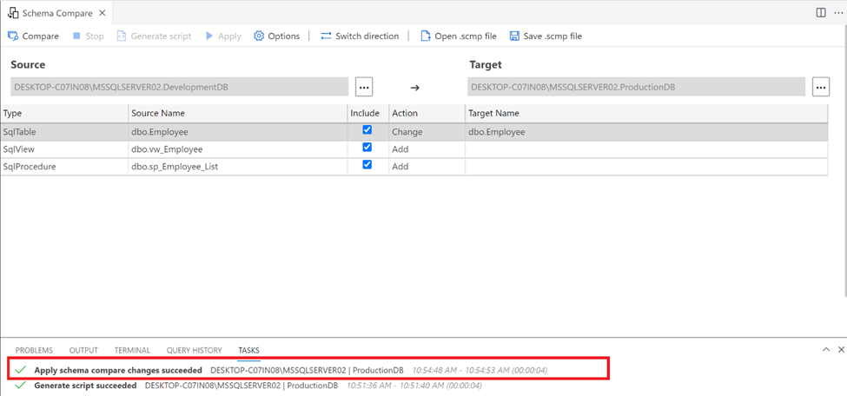
Task: Select the Generate script succeeded task entry
Action: tap(85, 386)
